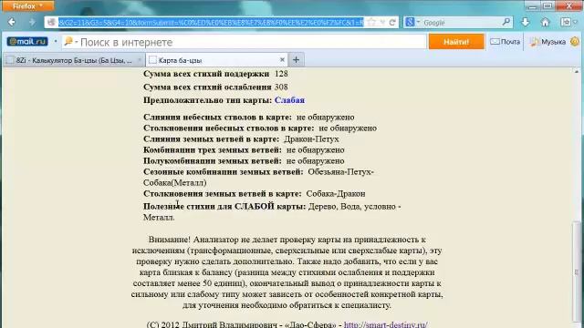This screenshot has height=328, width=584.
Task: Bookmark this page with the star icon
Action: click(x=371, y=22)
